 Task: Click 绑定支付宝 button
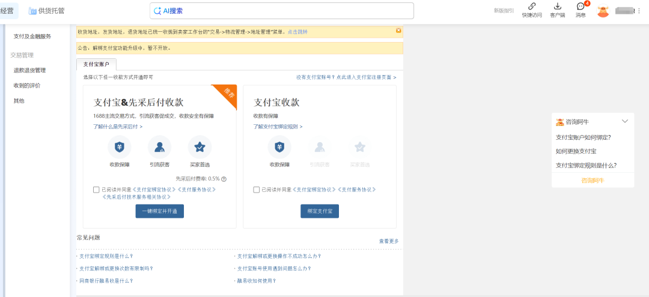click(x=320, y=211)
